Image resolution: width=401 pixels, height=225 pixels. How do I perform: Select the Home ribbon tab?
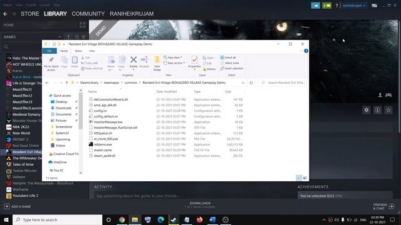64,51
